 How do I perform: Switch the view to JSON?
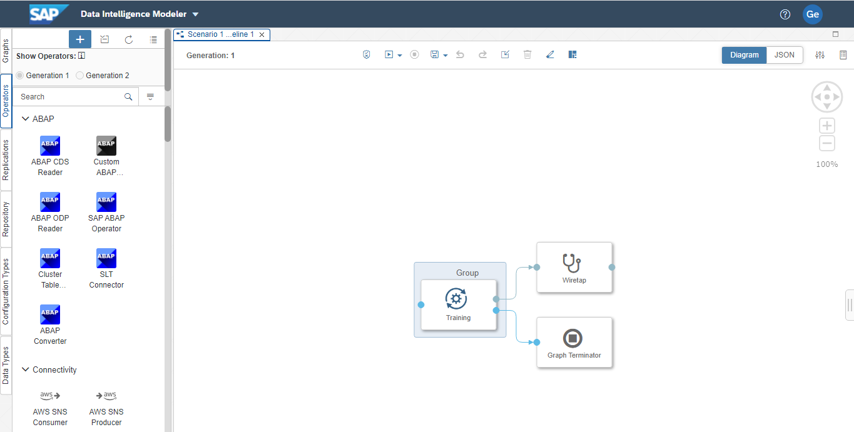785,55
